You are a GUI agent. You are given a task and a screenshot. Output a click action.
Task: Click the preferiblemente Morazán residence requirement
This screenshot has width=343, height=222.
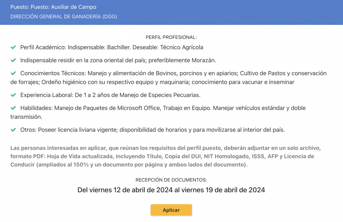[118, 60]
